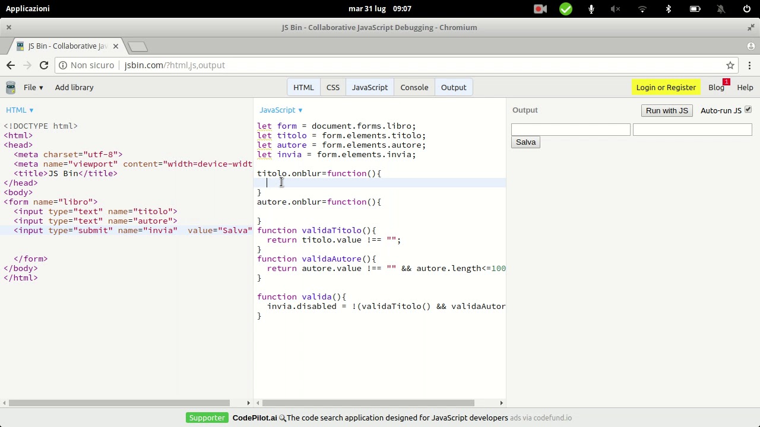Toggle the Output panel
Screen dimensions: 760x427
(454, 87)
